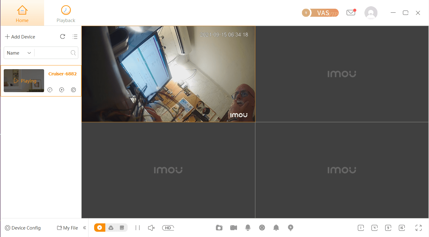
Task: Collapse the left device sidebar
Action: point(84,228)
